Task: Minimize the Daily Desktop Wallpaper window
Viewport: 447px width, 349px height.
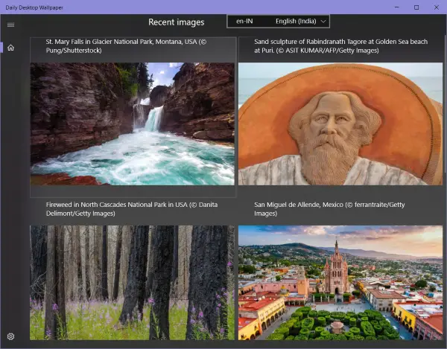Action: point(396,7)
